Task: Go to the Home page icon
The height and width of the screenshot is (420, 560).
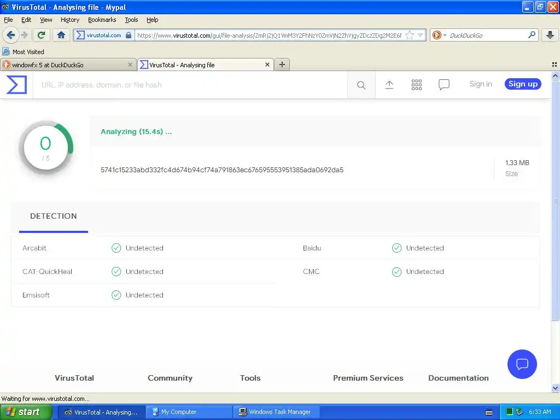Action: tap(61, 35)
